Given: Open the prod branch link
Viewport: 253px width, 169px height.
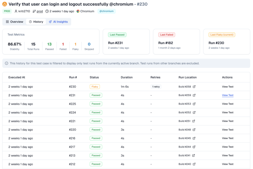Looking at the screenshot, I should tap(40, 11).
